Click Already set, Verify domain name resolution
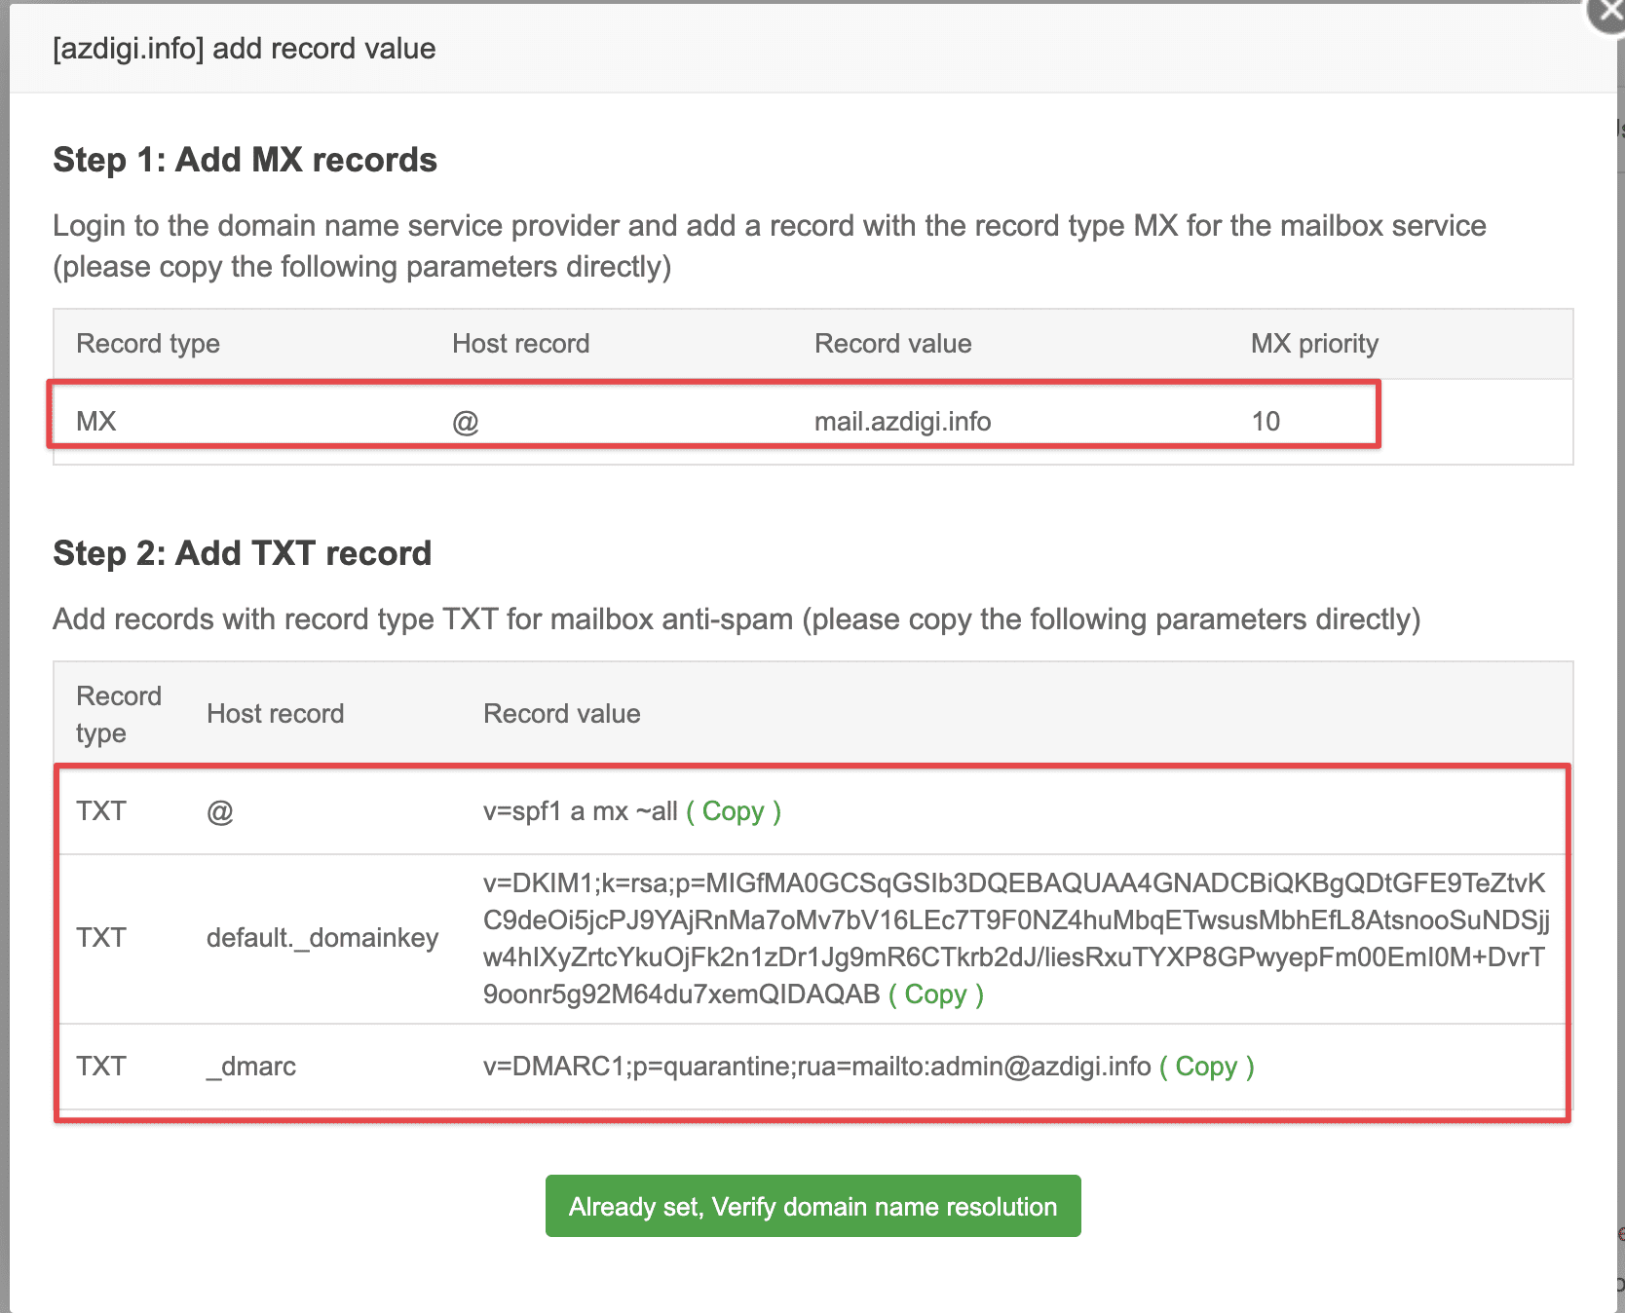The height and width of the screenshot is (1313, 1625). pyautogui.click(x=812, y=1206)
